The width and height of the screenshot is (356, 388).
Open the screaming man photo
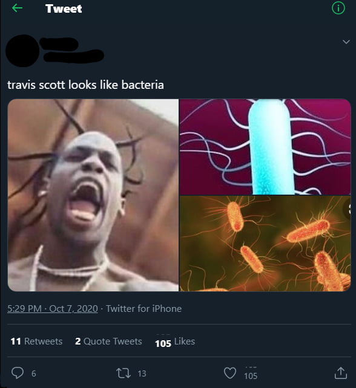coord(93,195)
